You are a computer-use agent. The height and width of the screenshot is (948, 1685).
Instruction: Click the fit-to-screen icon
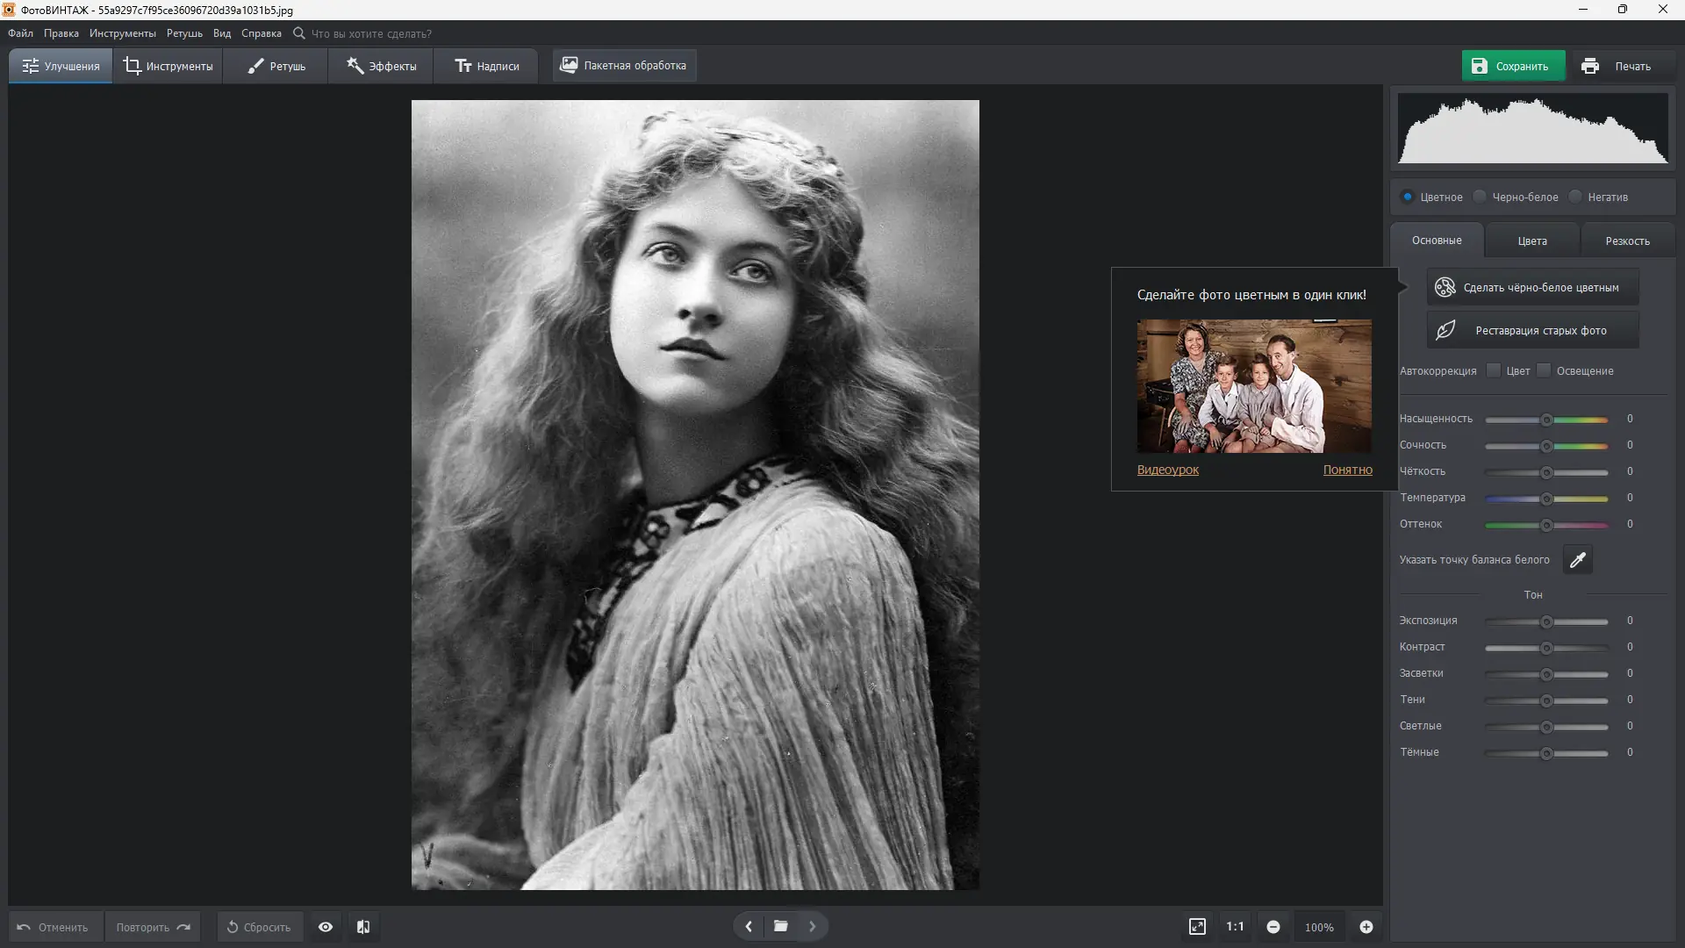1197,927
